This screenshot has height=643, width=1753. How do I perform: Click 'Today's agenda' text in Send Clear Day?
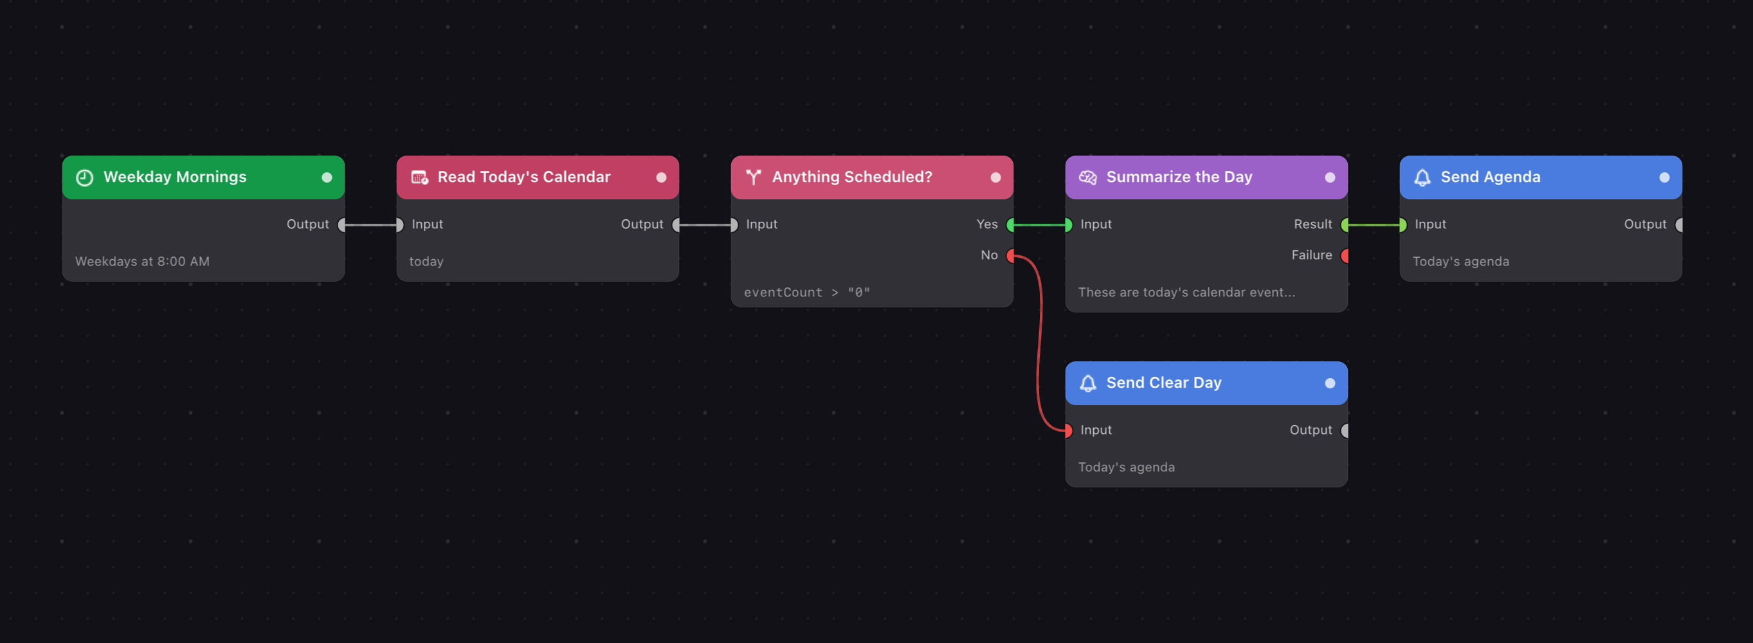point(1126,467)
